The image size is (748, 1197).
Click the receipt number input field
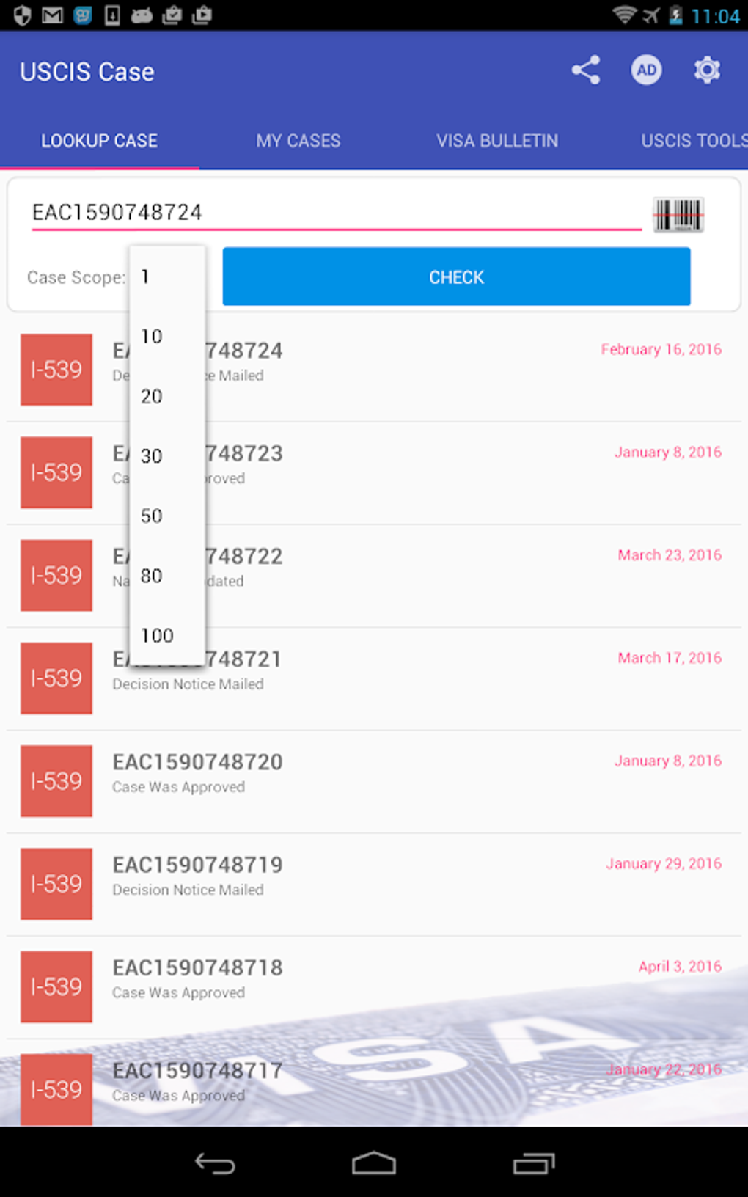[x=336, y=213]
